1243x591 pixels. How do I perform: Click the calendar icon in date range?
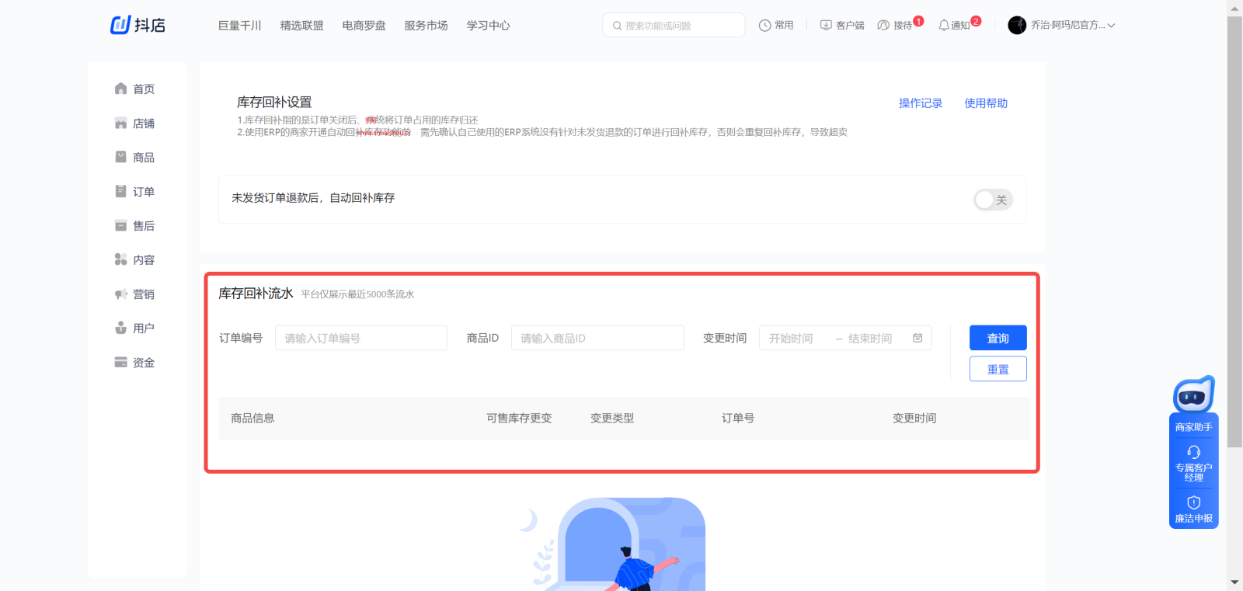[x=917, y=338]
